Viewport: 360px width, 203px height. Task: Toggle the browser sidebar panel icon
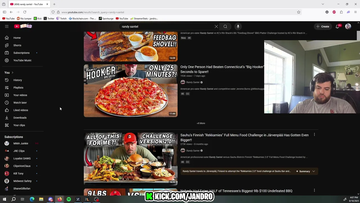4,12
